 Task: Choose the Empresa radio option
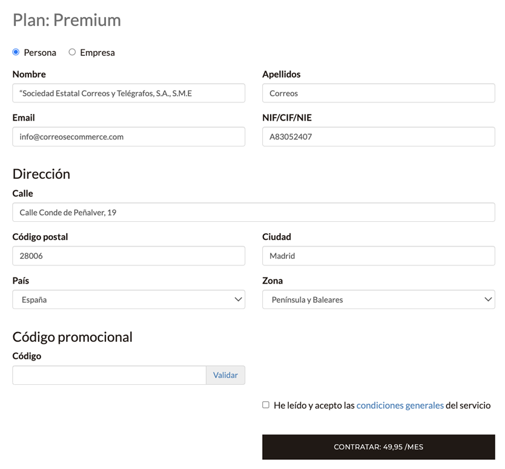72,52
